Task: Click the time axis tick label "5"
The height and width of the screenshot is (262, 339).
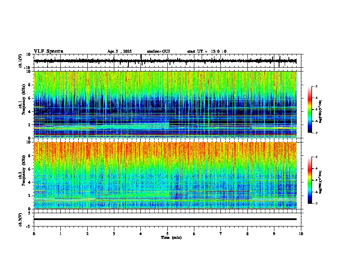Action: click(167, 234)
